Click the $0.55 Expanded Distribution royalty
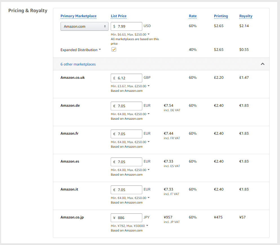This screenshot has height=245, width=280. pos(244,49)
